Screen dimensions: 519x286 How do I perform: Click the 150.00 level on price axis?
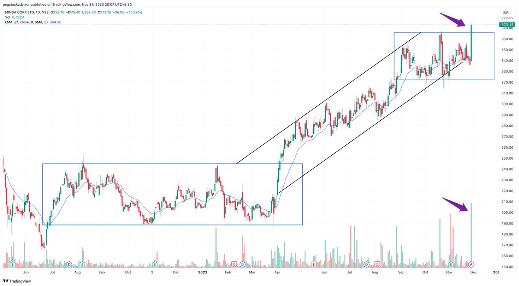(507, 267)
